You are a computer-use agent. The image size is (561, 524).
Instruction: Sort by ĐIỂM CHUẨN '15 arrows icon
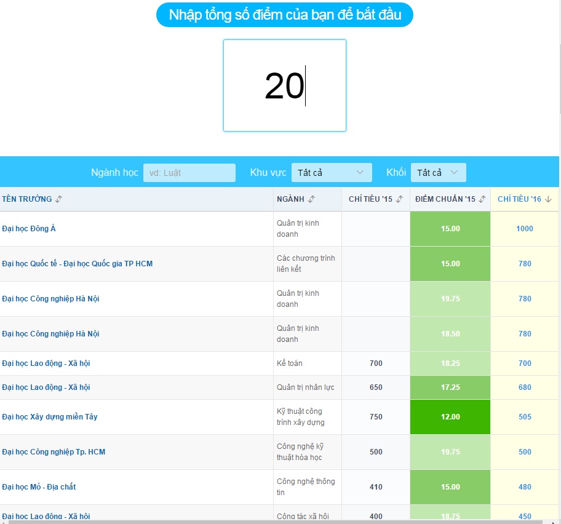482,199
